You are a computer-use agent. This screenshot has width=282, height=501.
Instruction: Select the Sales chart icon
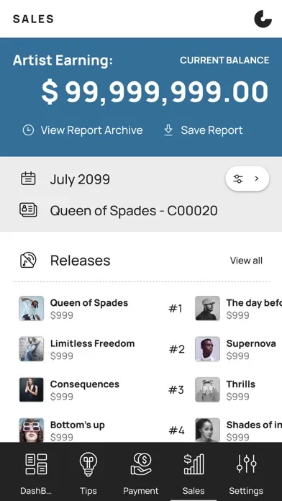[194, 464]
